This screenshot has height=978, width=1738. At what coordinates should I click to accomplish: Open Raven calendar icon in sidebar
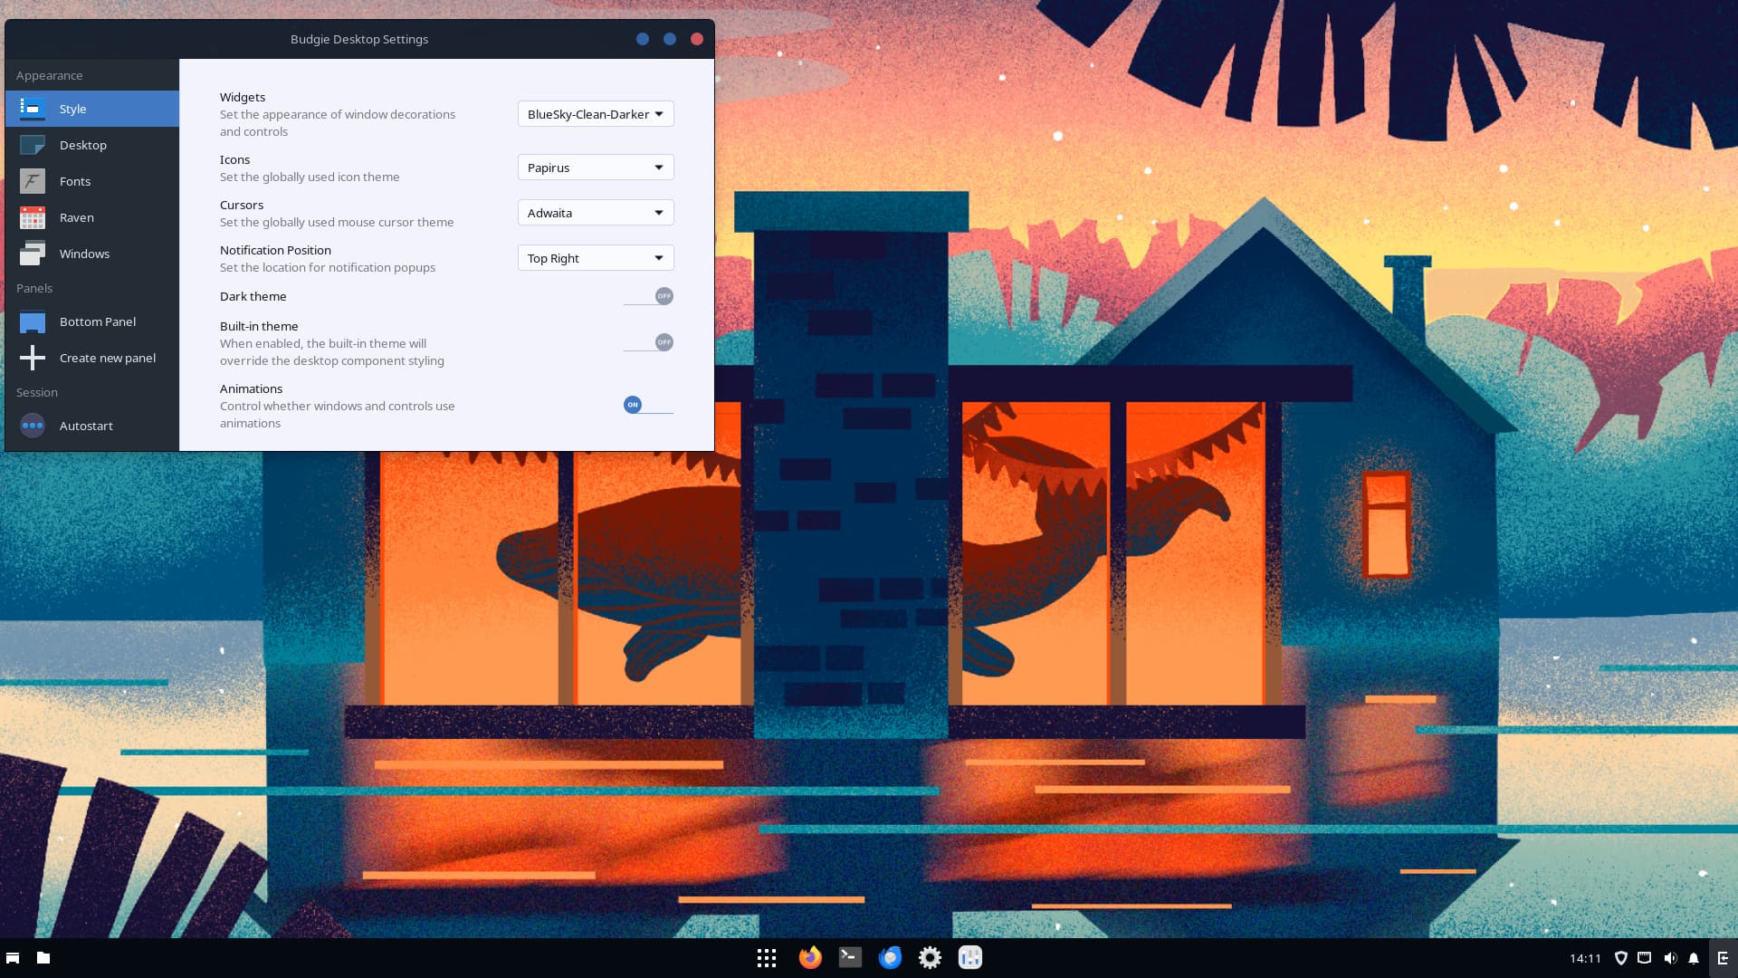[x=33, y=217]
